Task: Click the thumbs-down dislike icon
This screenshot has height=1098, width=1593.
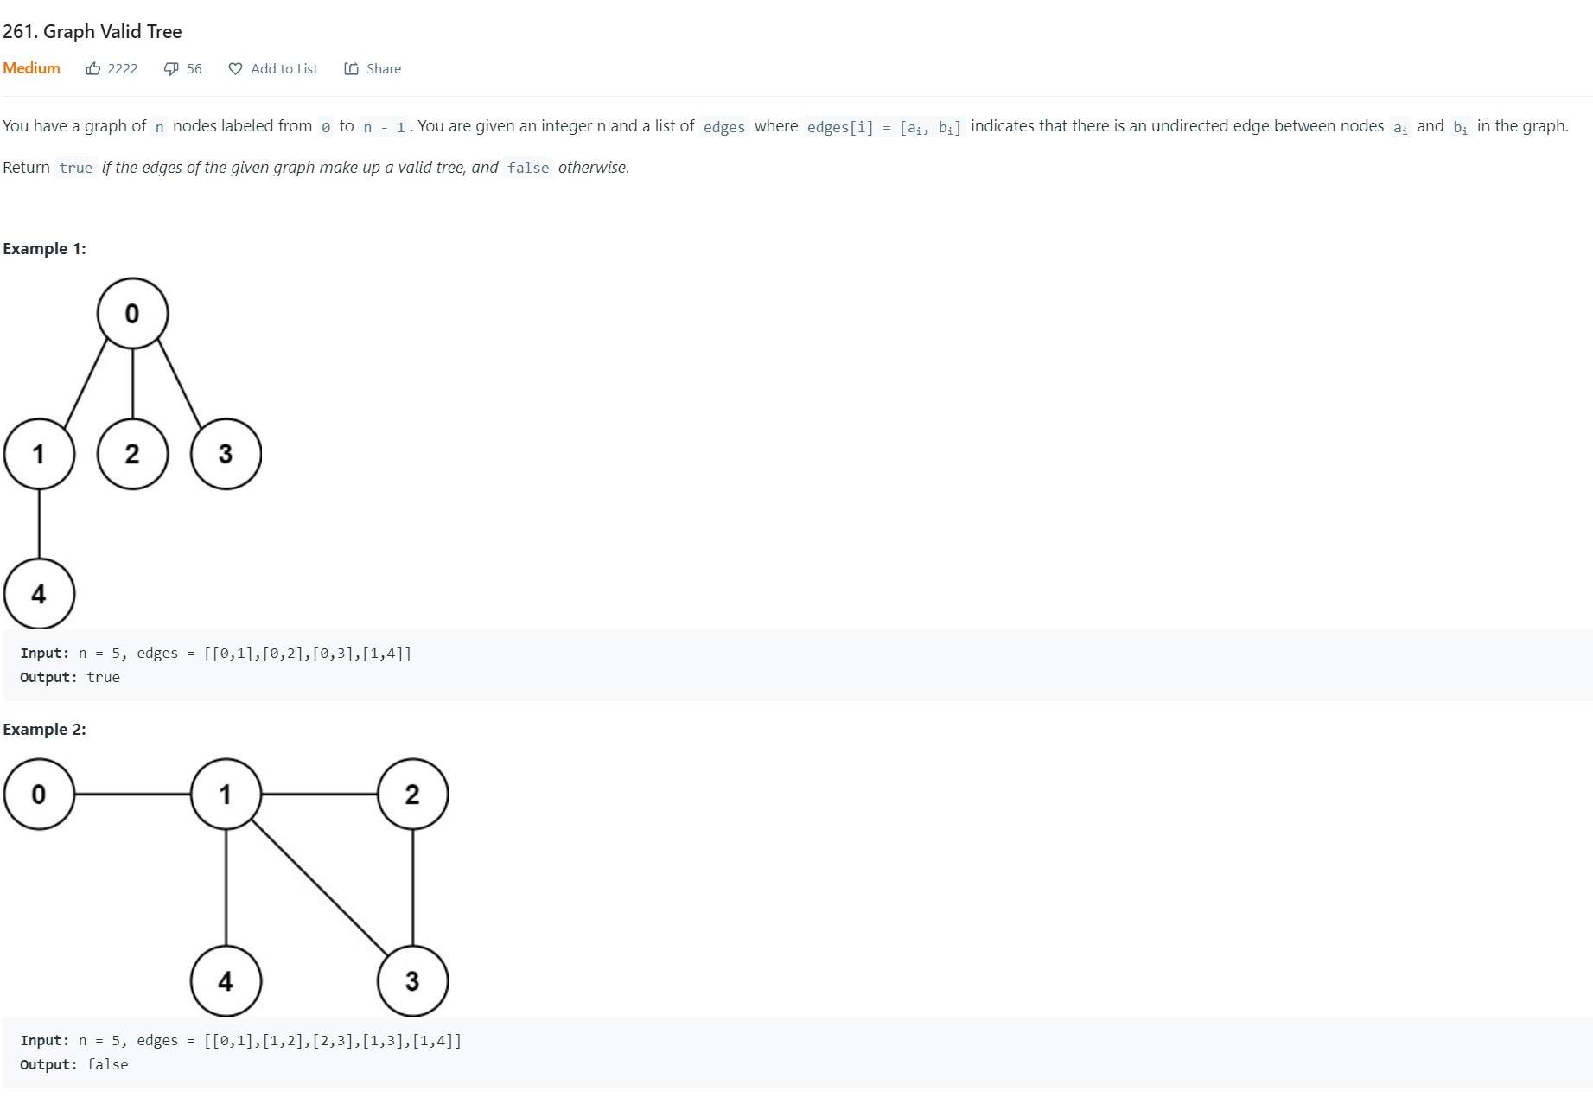Action: click(171, 68)
